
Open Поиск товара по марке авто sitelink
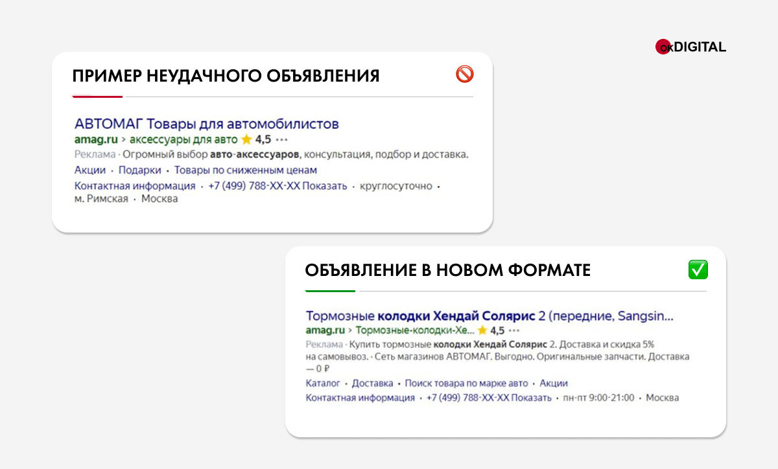point(467,383)
